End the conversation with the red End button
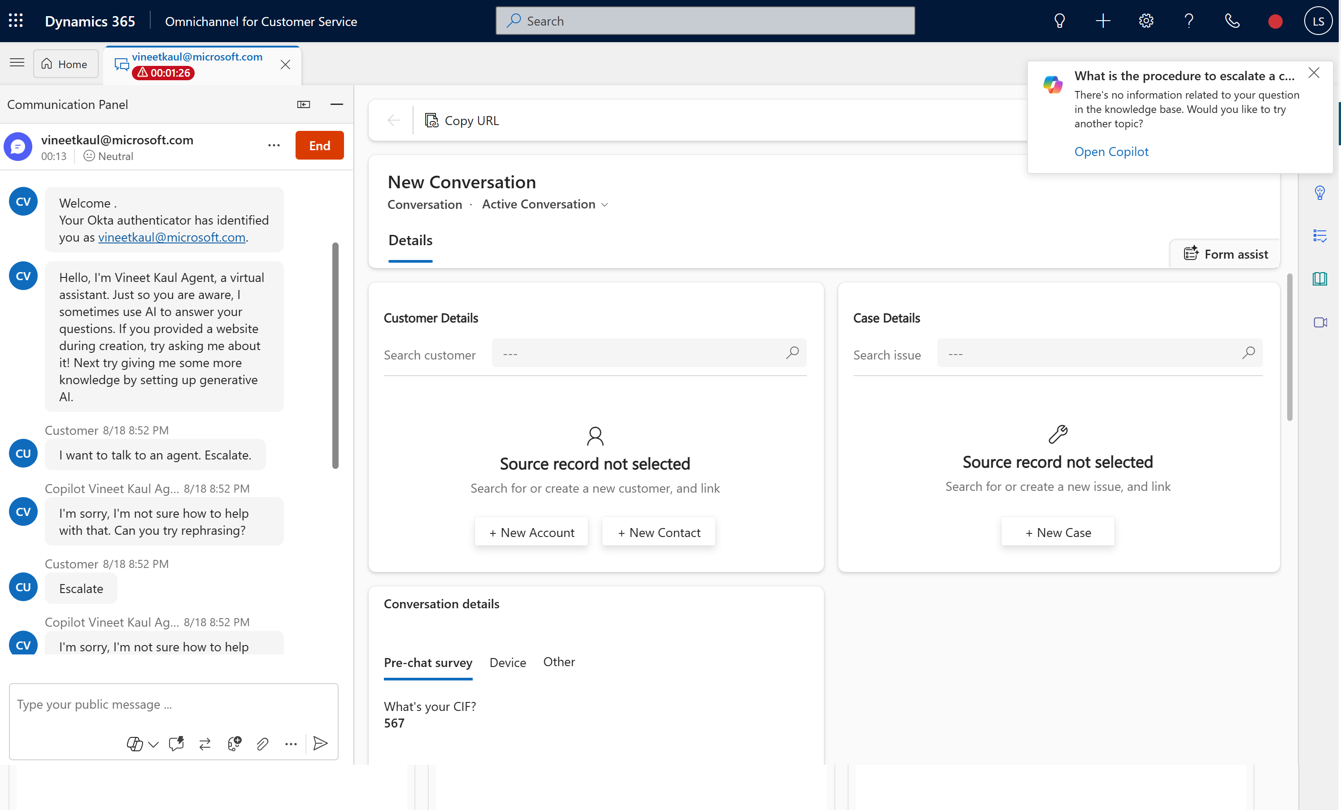Viewport: 1341px width, 810px height. click(x=319, y=145)
